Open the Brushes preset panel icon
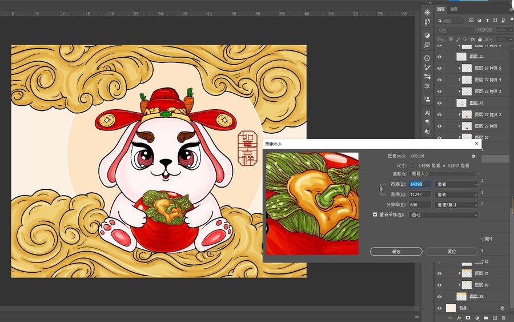The width and height of the screenshot is (514, 322). click(427, 77)
